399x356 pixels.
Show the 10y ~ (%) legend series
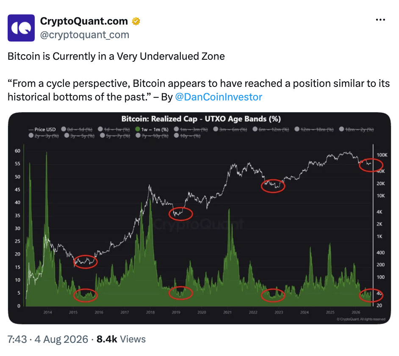click(x=187, y=136)
